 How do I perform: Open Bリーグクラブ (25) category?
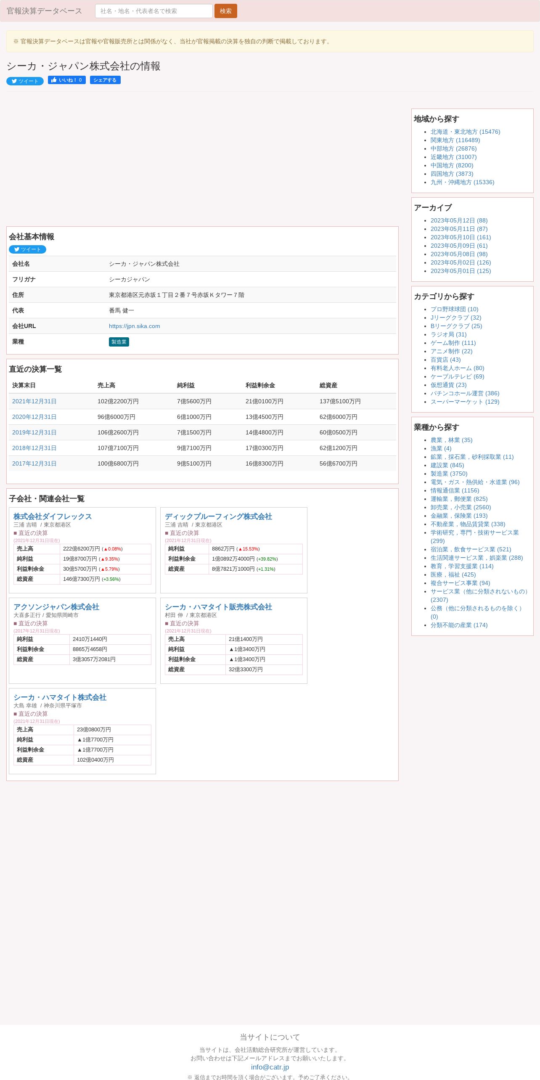pyautogui.click(x=456, y=326)
